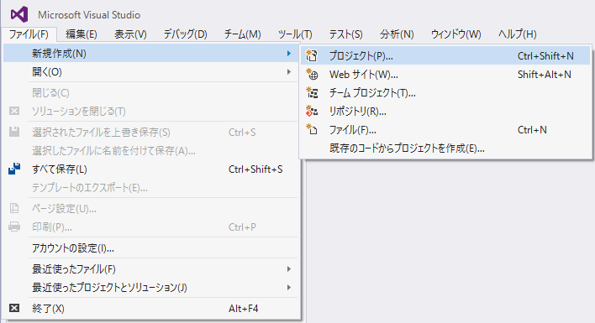Expand the 最近使ったファイル submenu arrow

pos(289,268)
